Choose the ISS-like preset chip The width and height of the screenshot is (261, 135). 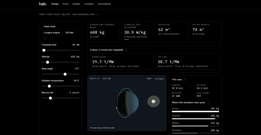(69, 33)
